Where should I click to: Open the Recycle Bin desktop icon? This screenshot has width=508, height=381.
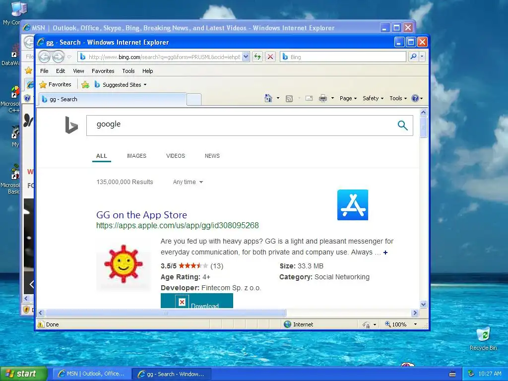coord(483,339)
